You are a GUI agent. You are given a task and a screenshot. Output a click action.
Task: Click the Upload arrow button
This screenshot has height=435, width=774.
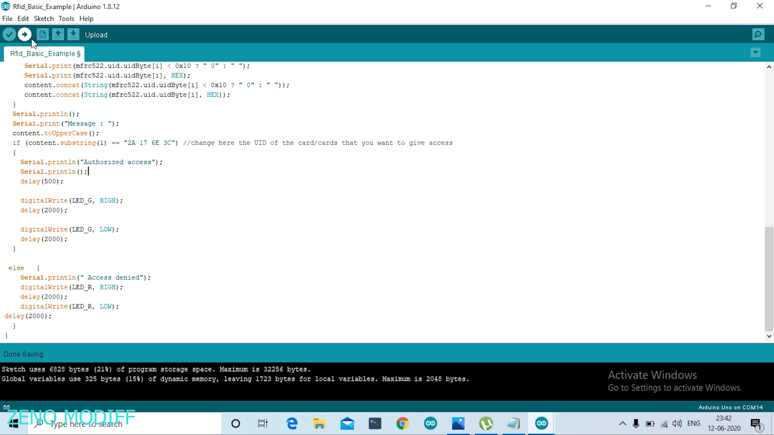point(25,35)
